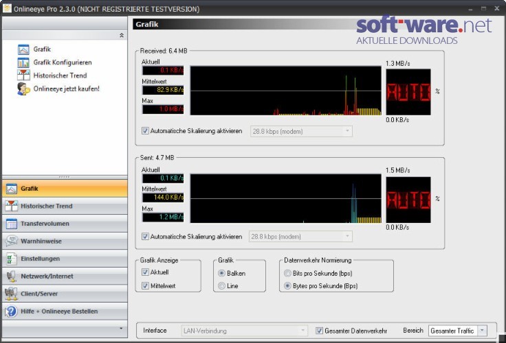Click Received Max 1.0 MB/s value

163,109
